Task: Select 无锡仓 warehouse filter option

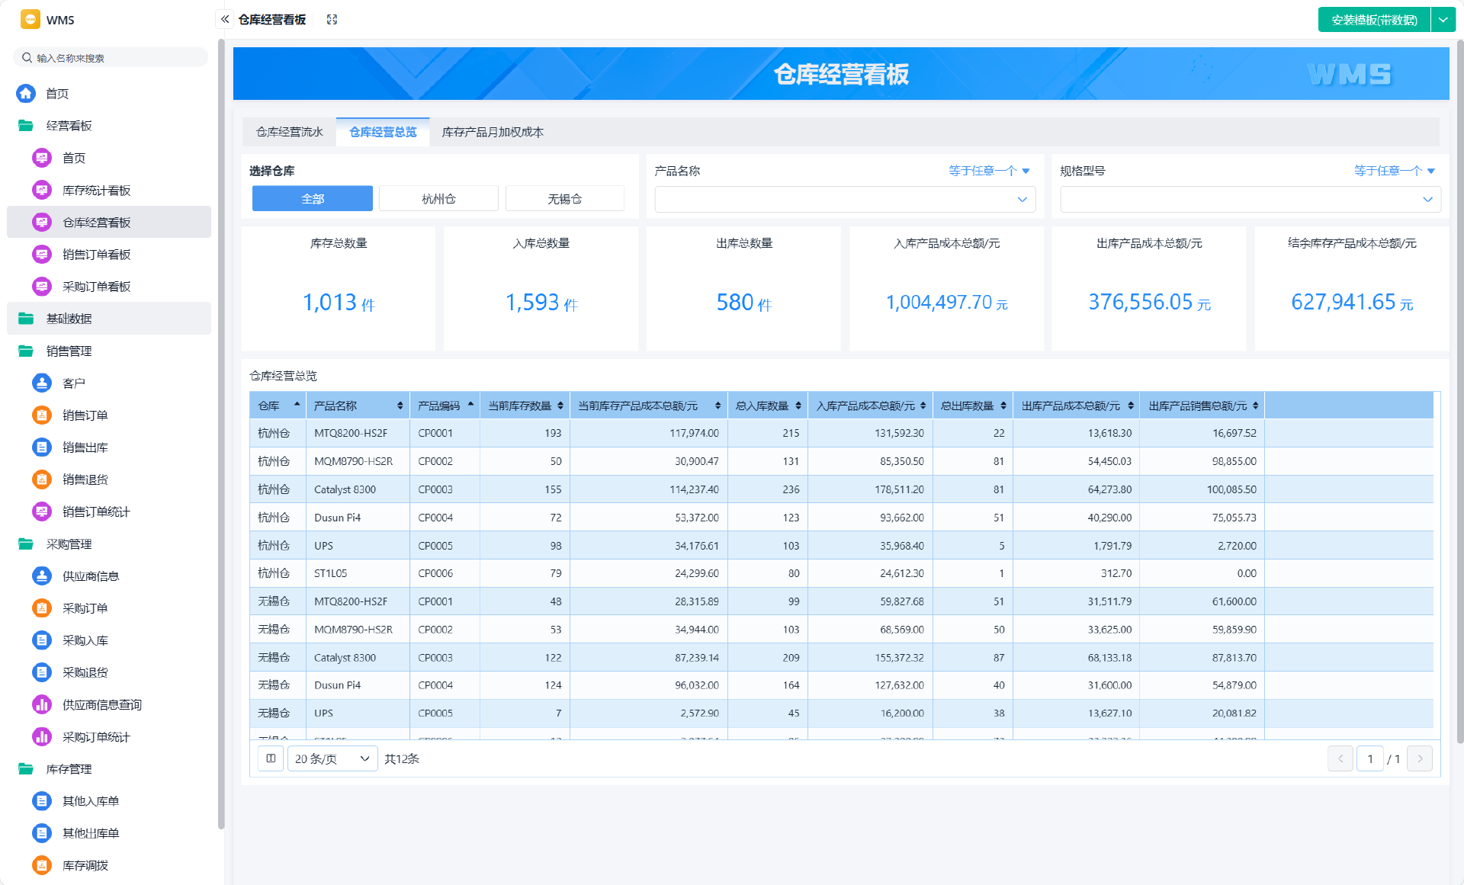Action: pyautogui.click(x=564, y=199)
